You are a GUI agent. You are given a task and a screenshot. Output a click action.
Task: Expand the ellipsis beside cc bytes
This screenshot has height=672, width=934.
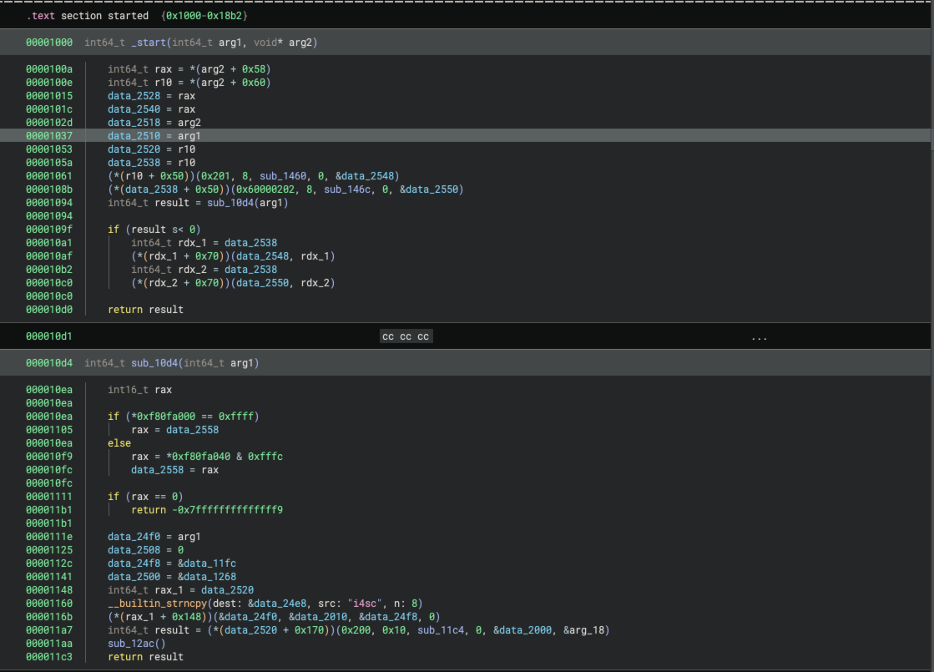[x=760, y=336]
